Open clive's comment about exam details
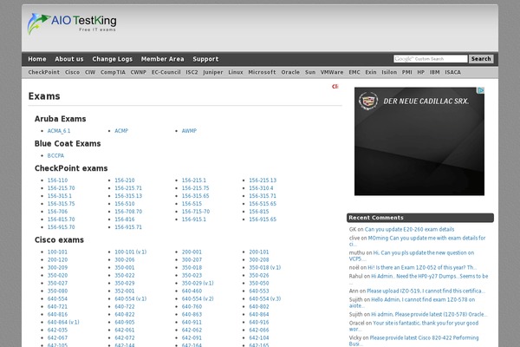520x347 pixels. click(x=417, y=241)
